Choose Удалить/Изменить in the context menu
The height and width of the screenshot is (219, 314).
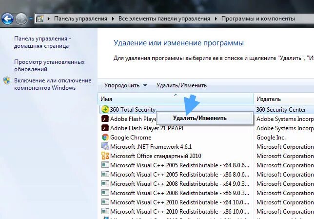tap(205, 118)
